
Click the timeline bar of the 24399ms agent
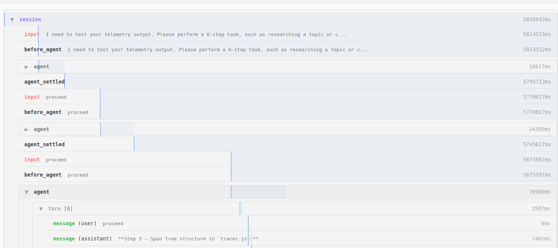pyautogui.click(x=117, y=129)
